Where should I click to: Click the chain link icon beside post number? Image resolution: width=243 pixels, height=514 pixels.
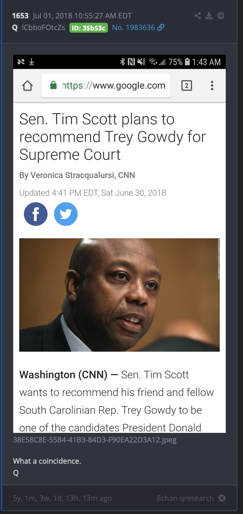coord(160,28)
